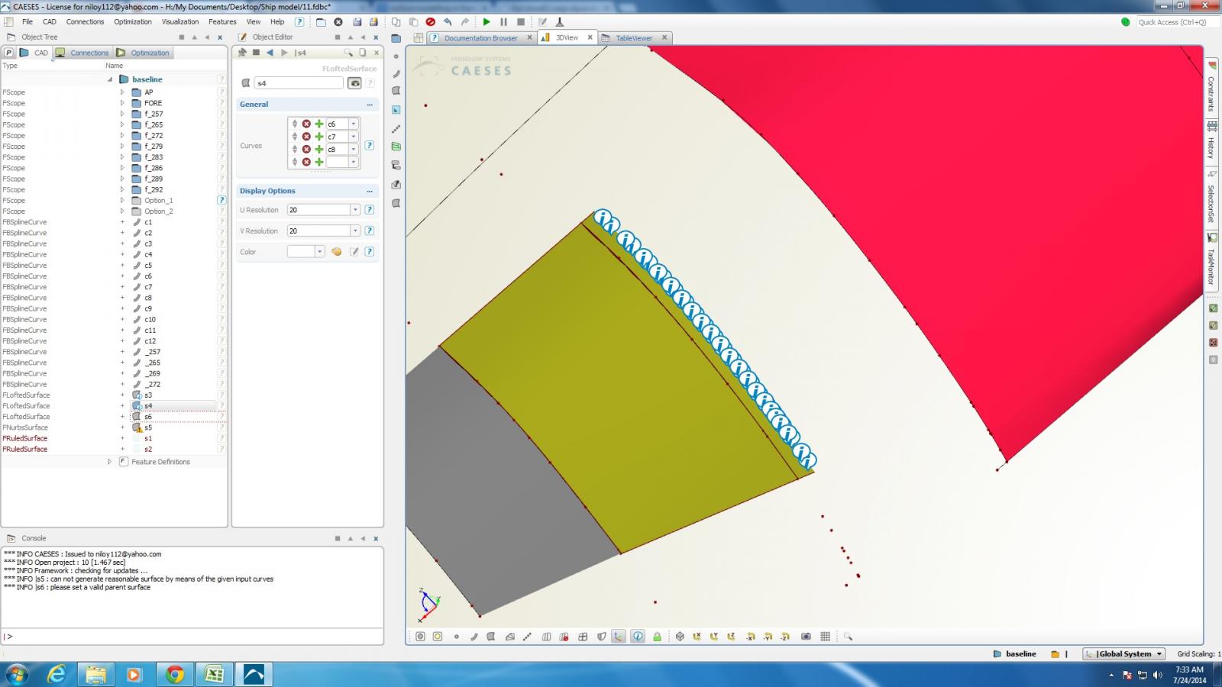Click the Open project folder icon in toolbar
The height and width of the screenshot is (687, 1222).
321,22
